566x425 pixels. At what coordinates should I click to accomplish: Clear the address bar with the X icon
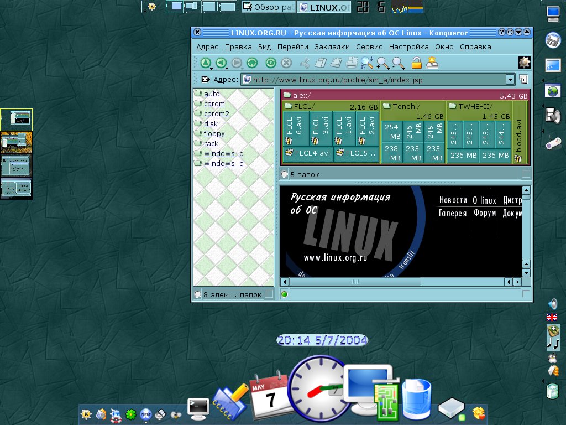tap(206, 80)
